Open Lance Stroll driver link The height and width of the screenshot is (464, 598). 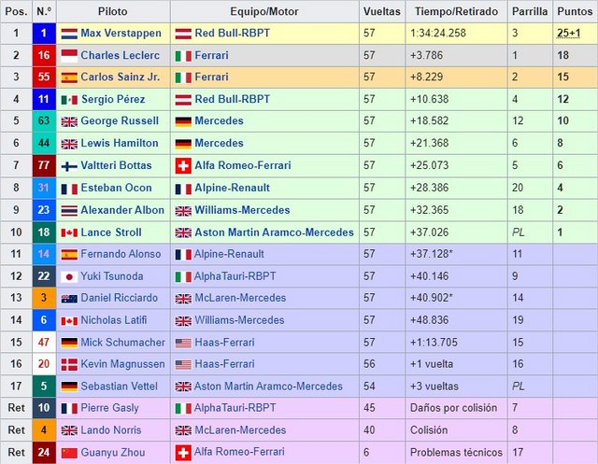point(111,232)
